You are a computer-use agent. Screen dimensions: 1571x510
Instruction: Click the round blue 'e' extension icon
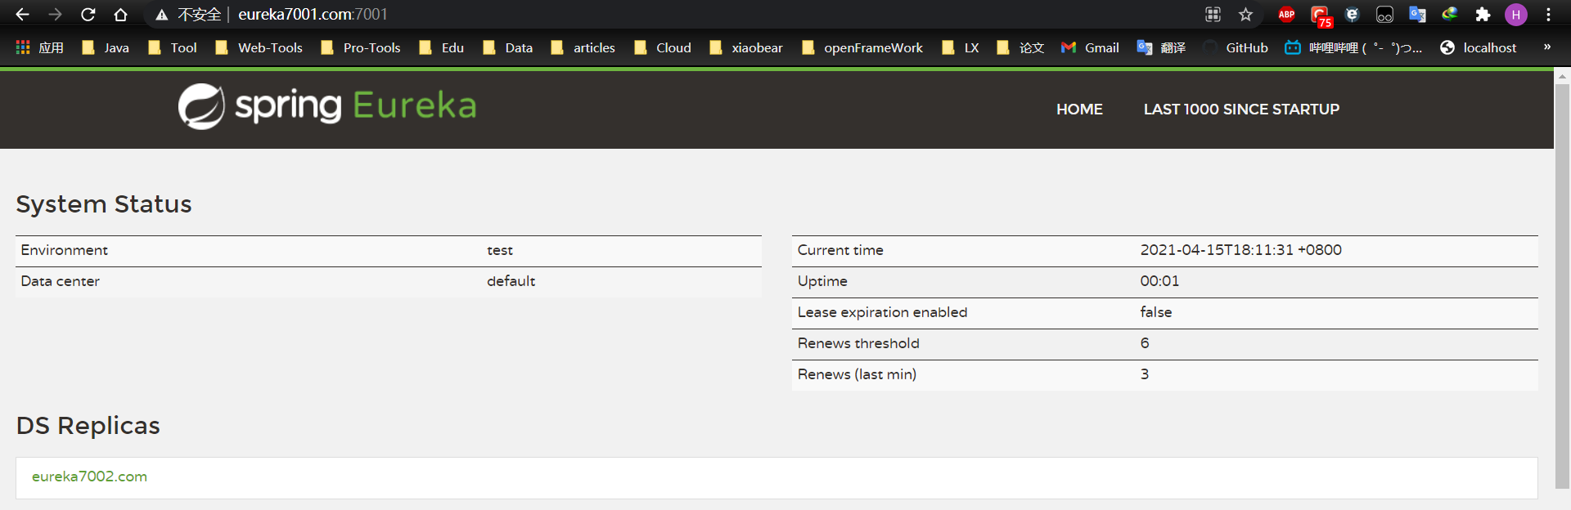tap(1352, 15)
